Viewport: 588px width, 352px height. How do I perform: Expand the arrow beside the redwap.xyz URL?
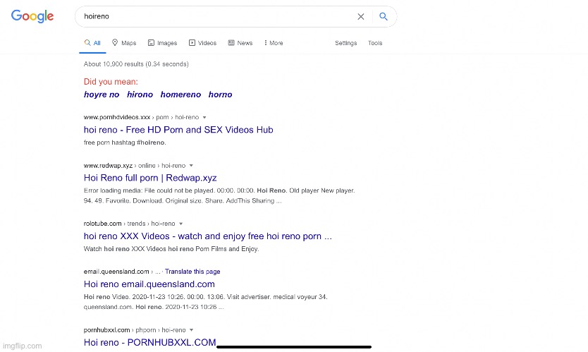point(191,165)
